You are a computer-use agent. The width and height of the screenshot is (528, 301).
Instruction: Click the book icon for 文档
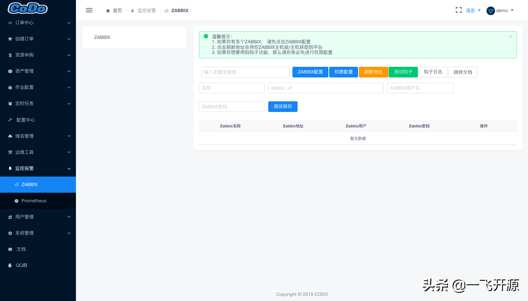pyautogui.click(x=10, y=249)
